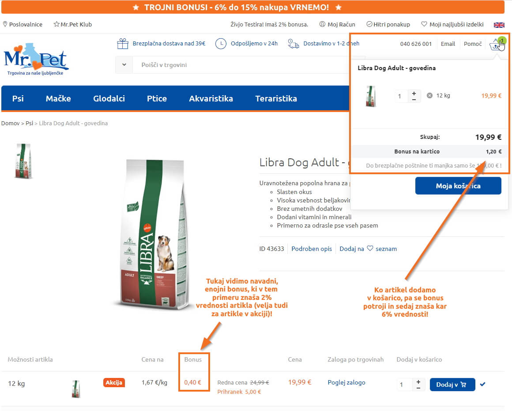Screen dimensions: 512x411
Task: Add the 12 kg product with the Dodaj v button
Action: pos(452,385)
